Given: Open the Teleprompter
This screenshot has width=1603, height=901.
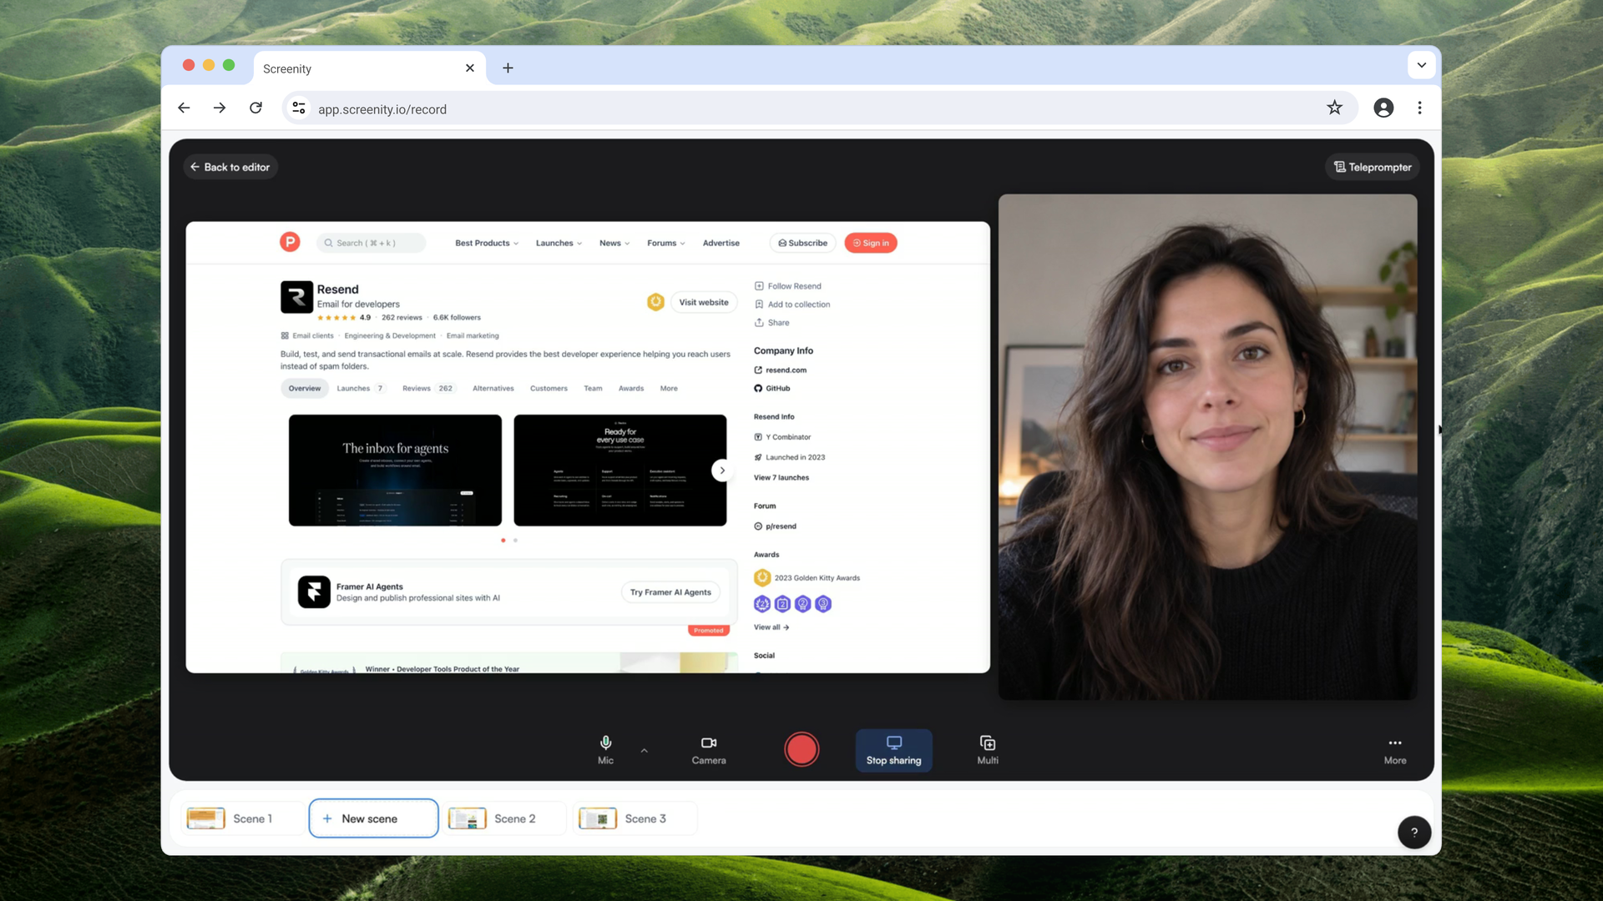Looking at the screenshot, I should pos(1372,167).
